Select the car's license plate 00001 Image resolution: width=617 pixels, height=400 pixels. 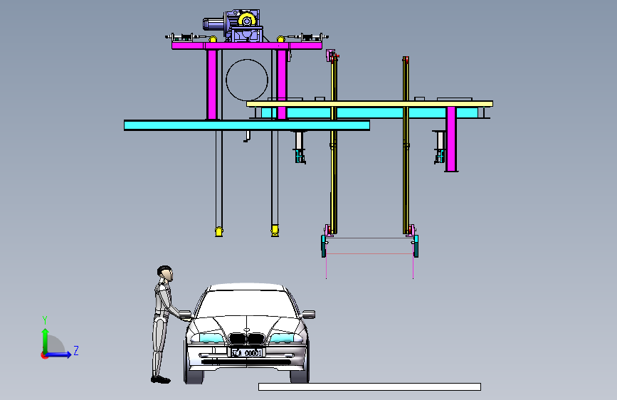[x=246, y=353]
